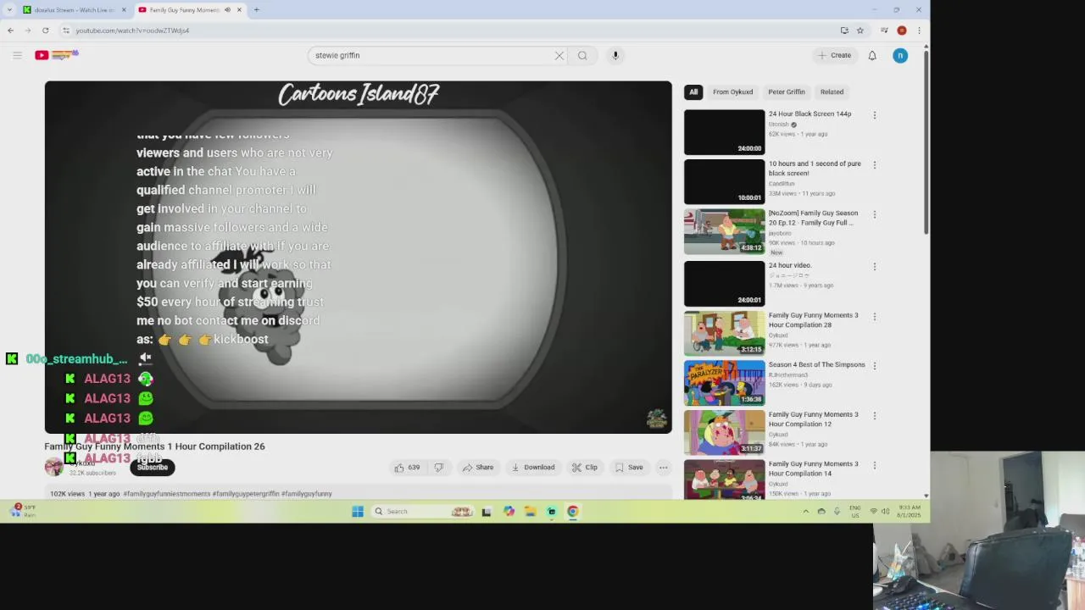Click the browser address bar URL
1085x610 pixels.
click(132, 30)
